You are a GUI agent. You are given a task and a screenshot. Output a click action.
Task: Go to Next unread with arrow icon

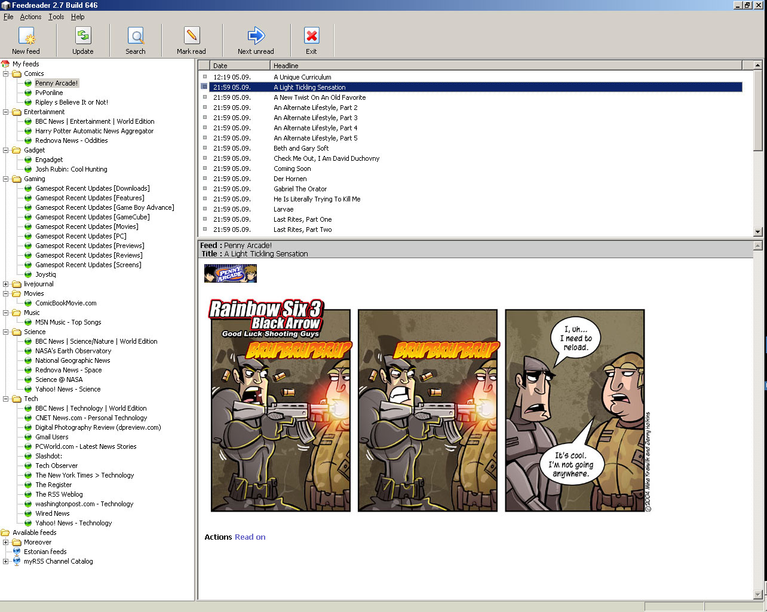tap(256, 36)
